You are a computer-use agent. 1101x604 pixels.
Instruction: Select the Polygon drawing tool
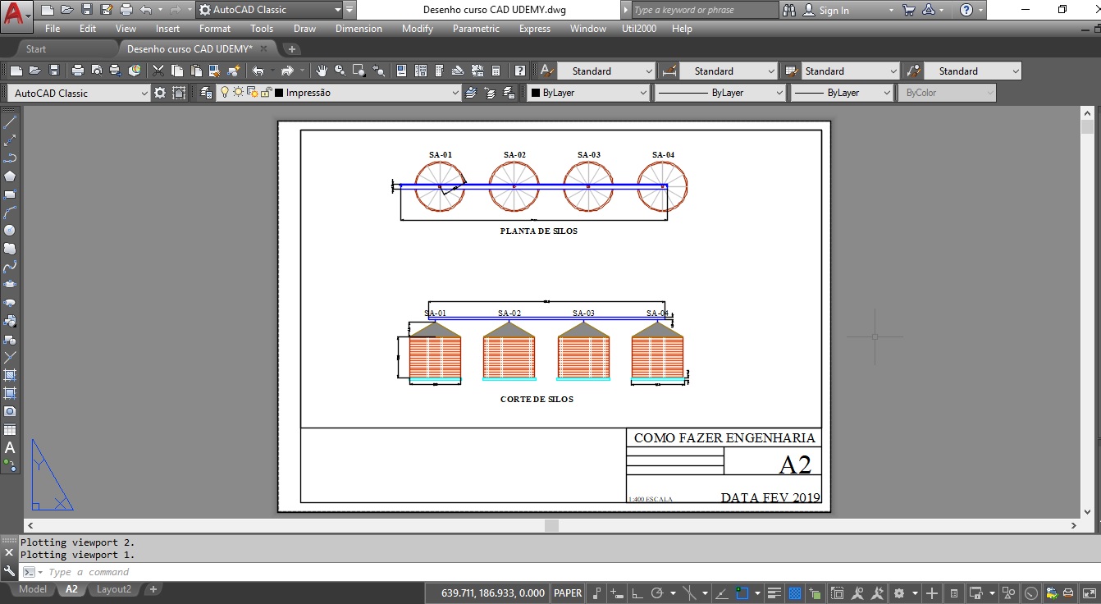click(x=10, y=176)
